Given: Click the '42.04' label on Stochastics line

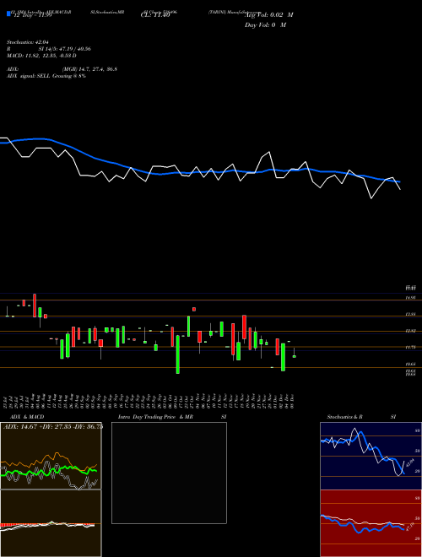Looking at the screenshot, I should click(x=410, y=463).
